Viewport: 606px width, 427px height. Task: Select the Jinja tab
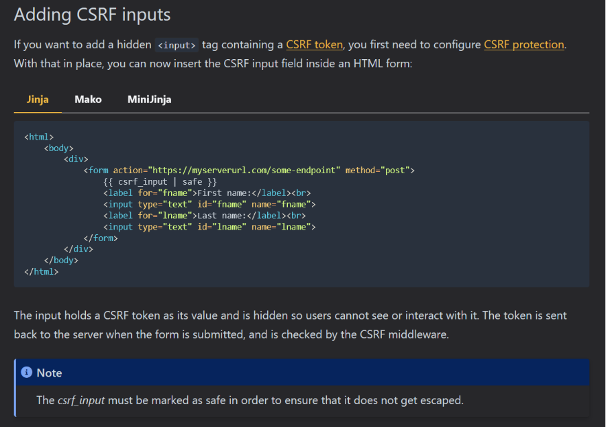click(x=38, y=99)
